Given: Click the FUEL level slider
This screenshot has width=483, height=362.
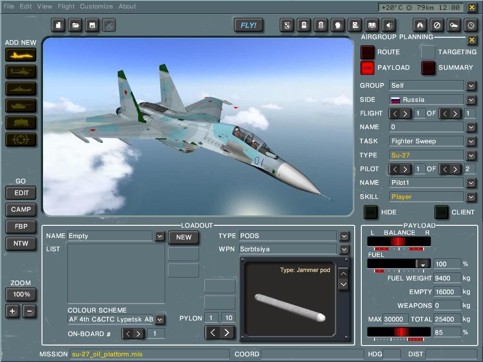Looking at the screenshot, I should coord(399,264).
